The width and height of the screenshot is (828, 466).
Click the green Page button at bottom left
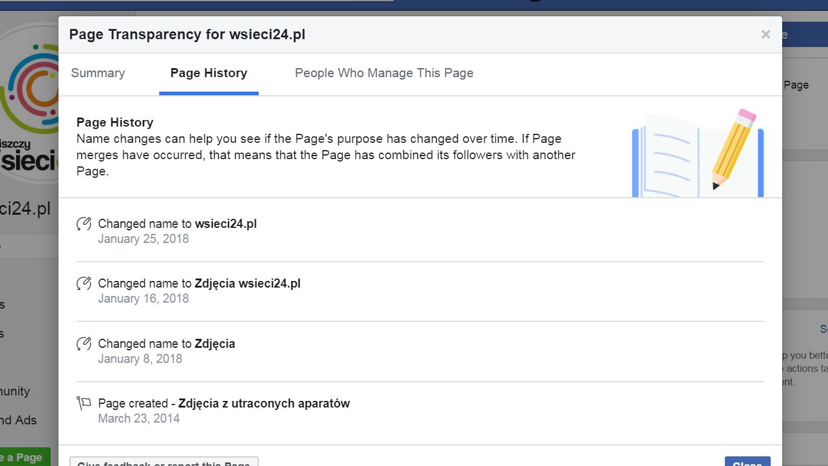click(x=25, y=457)
